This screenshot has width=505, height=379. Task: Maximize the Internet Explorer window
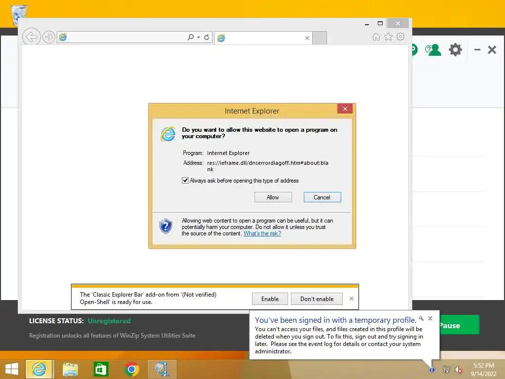click(380, 23)
